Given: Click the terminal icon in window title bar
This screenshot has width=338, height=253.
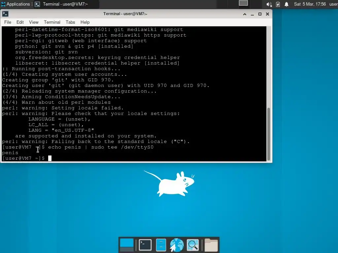Looking at the screenshot, I should (5, 14).
